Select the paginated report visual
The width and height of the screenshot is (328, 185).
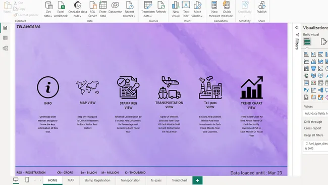pyautogui.click(x=306, y=97)
